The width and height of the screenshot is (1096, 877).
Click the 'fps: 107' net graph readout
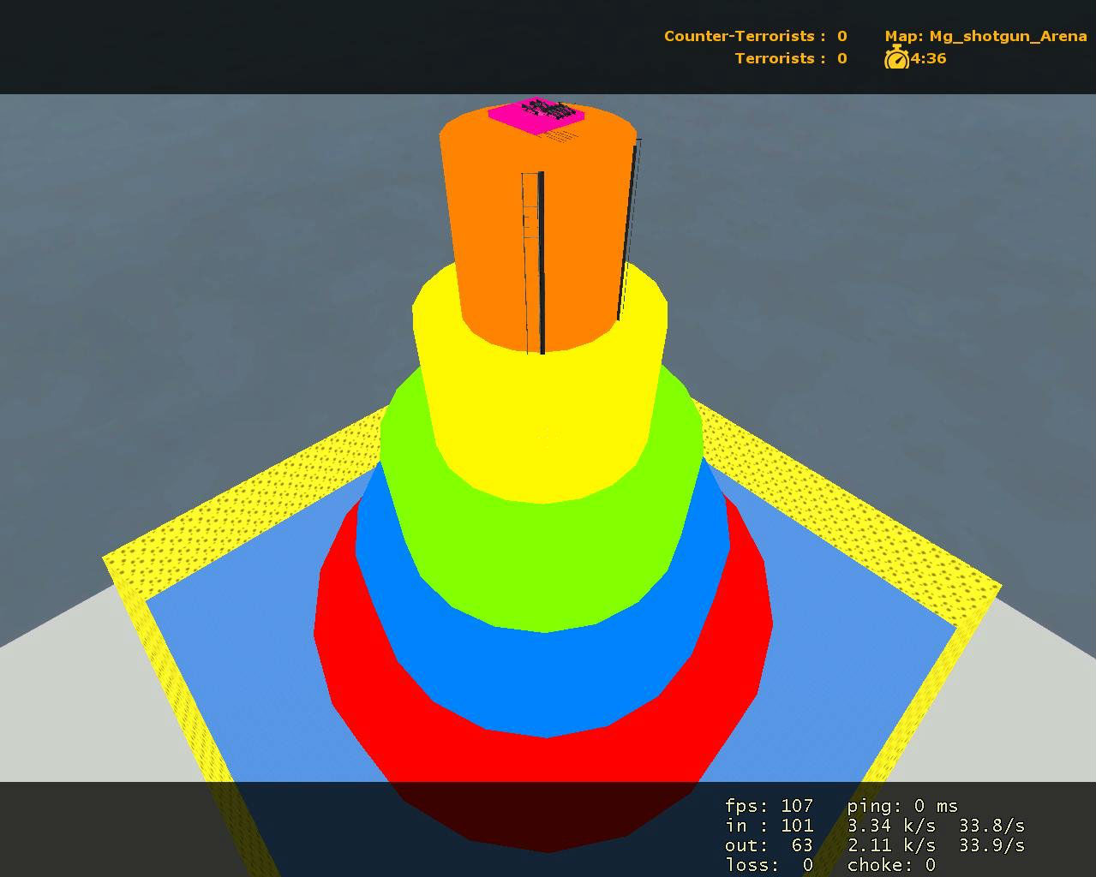point(769,806)
